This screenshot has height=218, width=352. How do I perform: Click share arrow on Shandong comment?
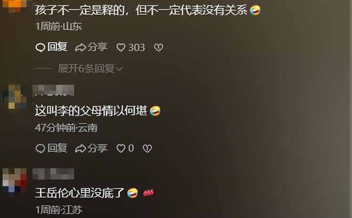click(81, 47)
